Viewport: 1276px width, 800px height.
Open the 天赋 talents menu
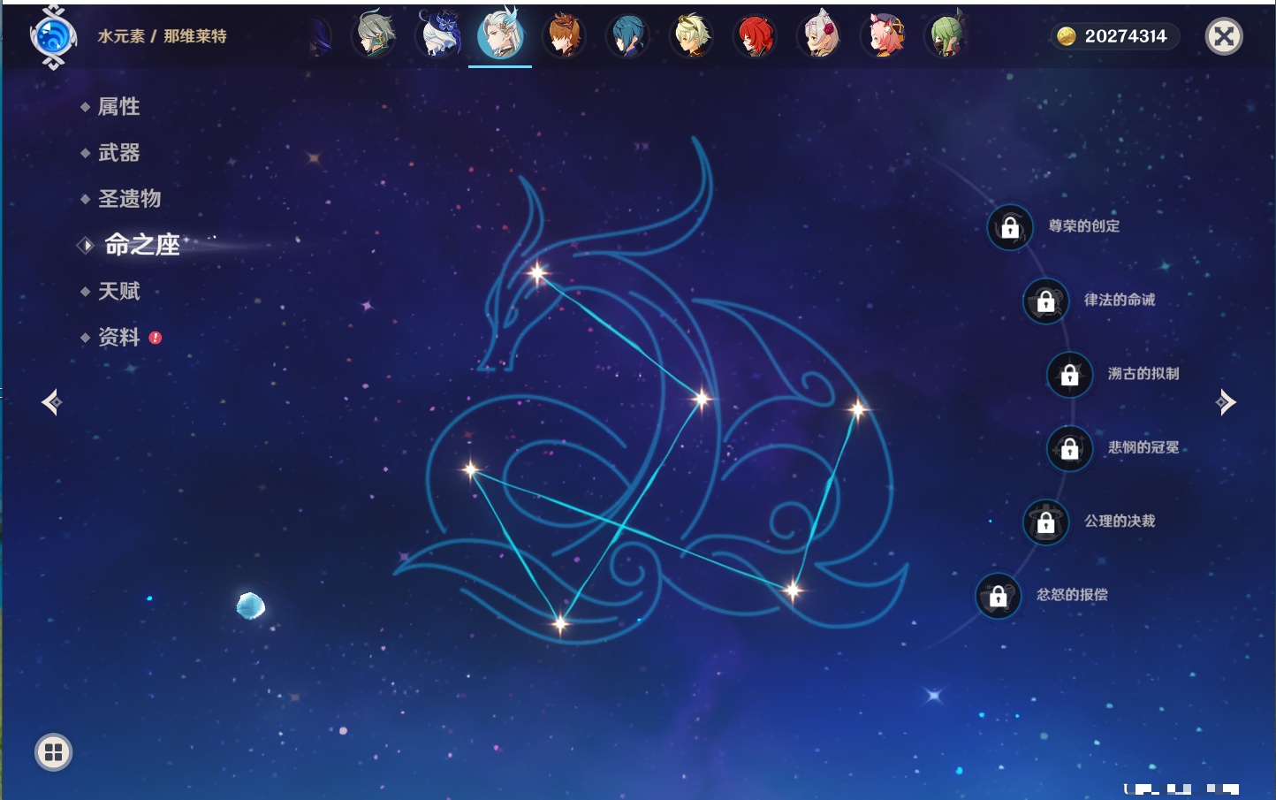pyautogui.click(x=118, y=291)
